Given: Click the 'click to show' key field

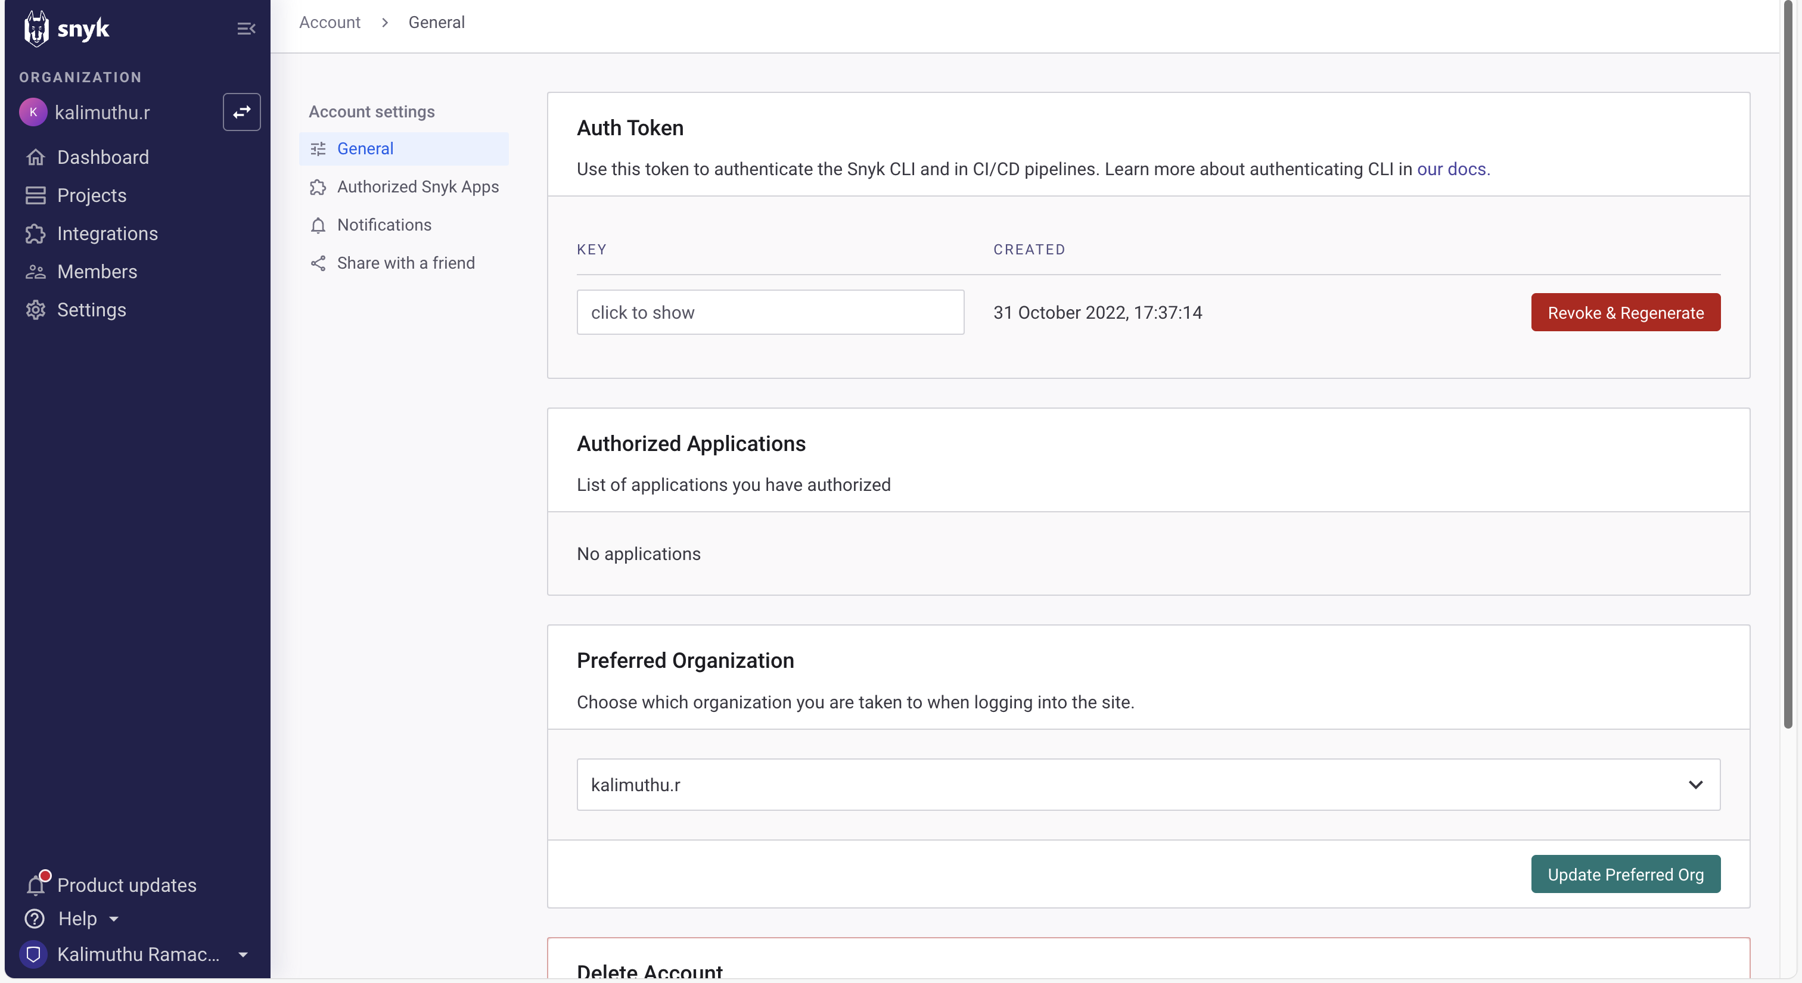Looking at the screenshot, I should pos(770,312).
